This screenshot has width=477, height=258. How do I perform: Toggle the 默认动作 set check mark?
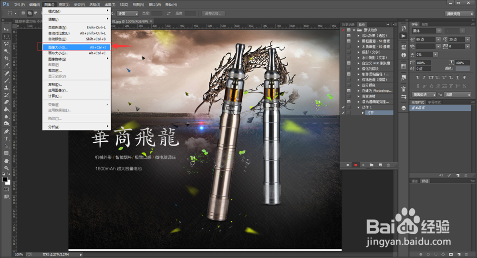(343, 30)
